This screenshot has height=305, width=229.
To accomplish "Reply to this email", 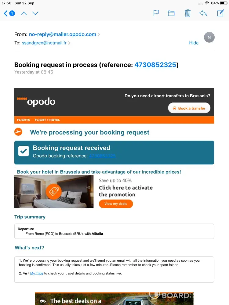I will (203, 13).
